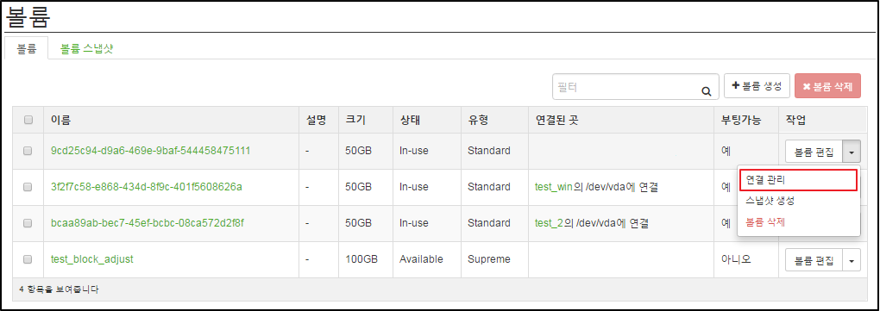Choose red 볼륨 삭제 menu entry
The width and height of the screenshot is (880, 311).
pyautogui.click(x=765, y=222)
